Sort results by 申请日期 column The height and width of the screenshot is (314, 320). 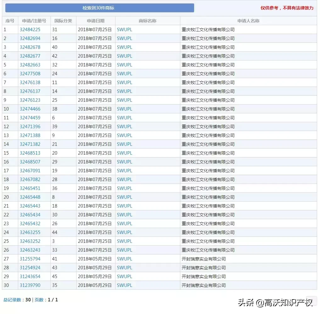click(x=95, y=20)
